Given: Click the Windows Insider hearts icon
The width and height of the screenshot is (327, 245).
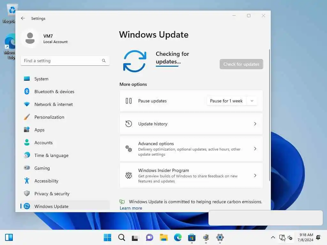Looking at the screenshot, I should coord(129,175).
